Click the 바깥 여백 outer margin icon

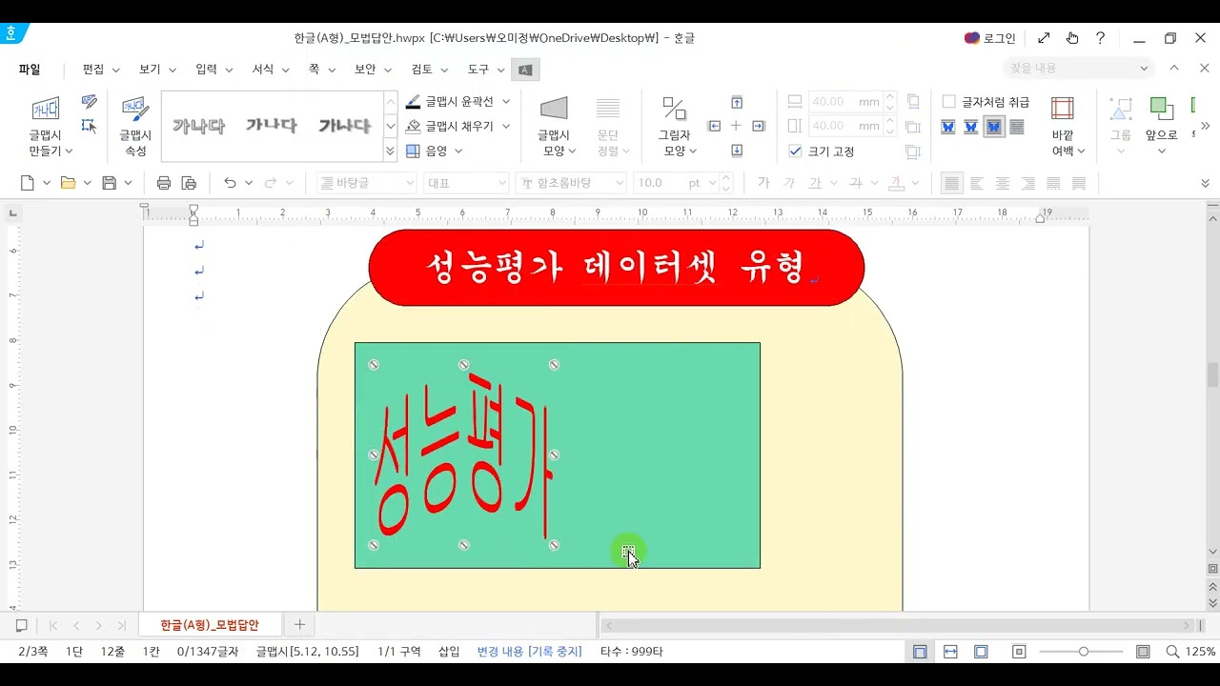(x=1063, y=108)
